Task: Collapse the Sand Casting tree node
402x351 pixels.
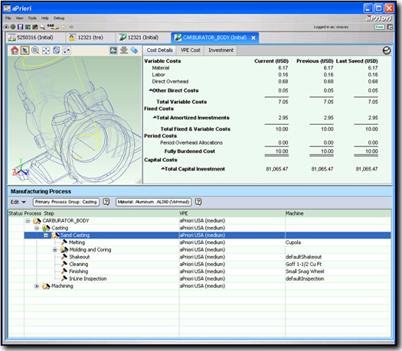Action: [46, 236]
